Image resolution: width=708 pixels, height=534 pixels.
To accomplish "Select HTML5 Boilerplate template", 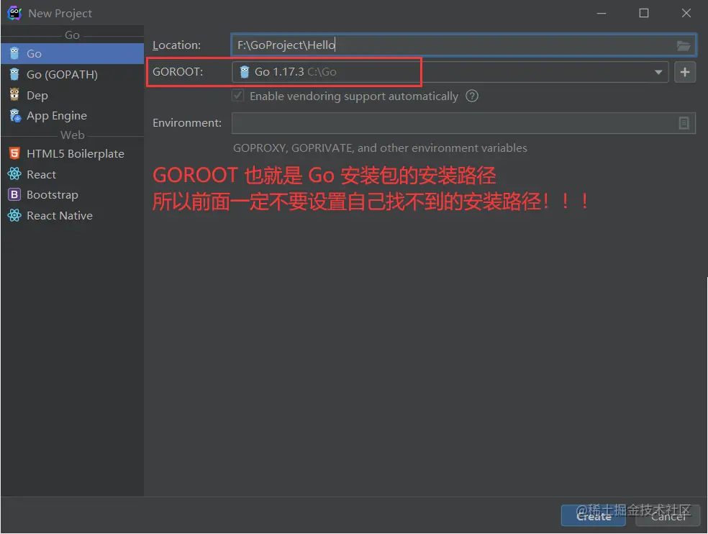I will 72,153.
